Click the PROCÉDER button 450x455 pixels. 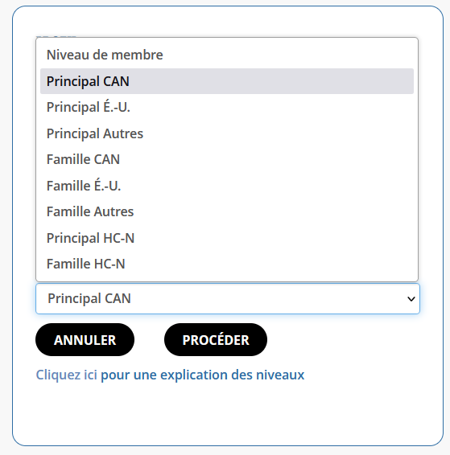(x=216, y=340)
